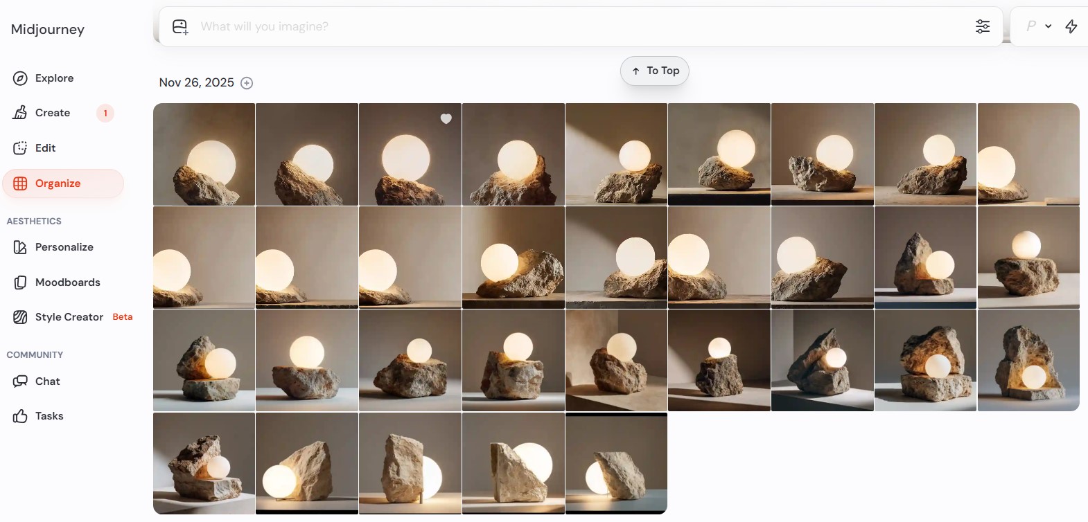Toggle select-all circle beside Nov 26, 2025
Image resolution: width=1088 pixels, height=522 pixels.
click(247, 83)
